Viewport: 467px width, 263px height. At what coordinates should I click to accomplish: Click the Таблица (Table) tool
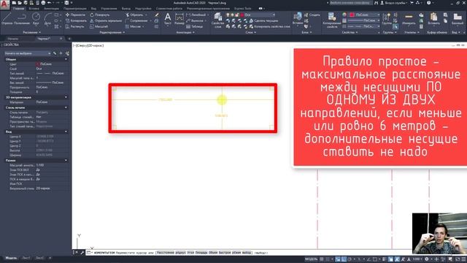[195, 26]
